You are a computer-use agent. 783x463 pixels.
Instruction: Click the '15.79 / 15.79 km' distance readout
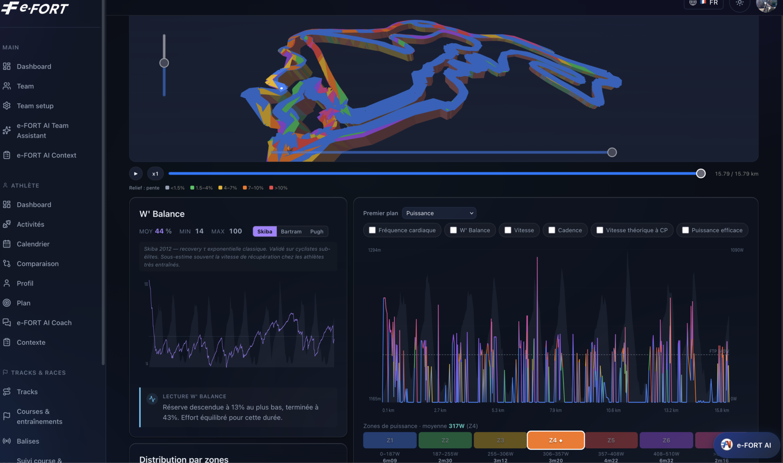pos(737,174)
